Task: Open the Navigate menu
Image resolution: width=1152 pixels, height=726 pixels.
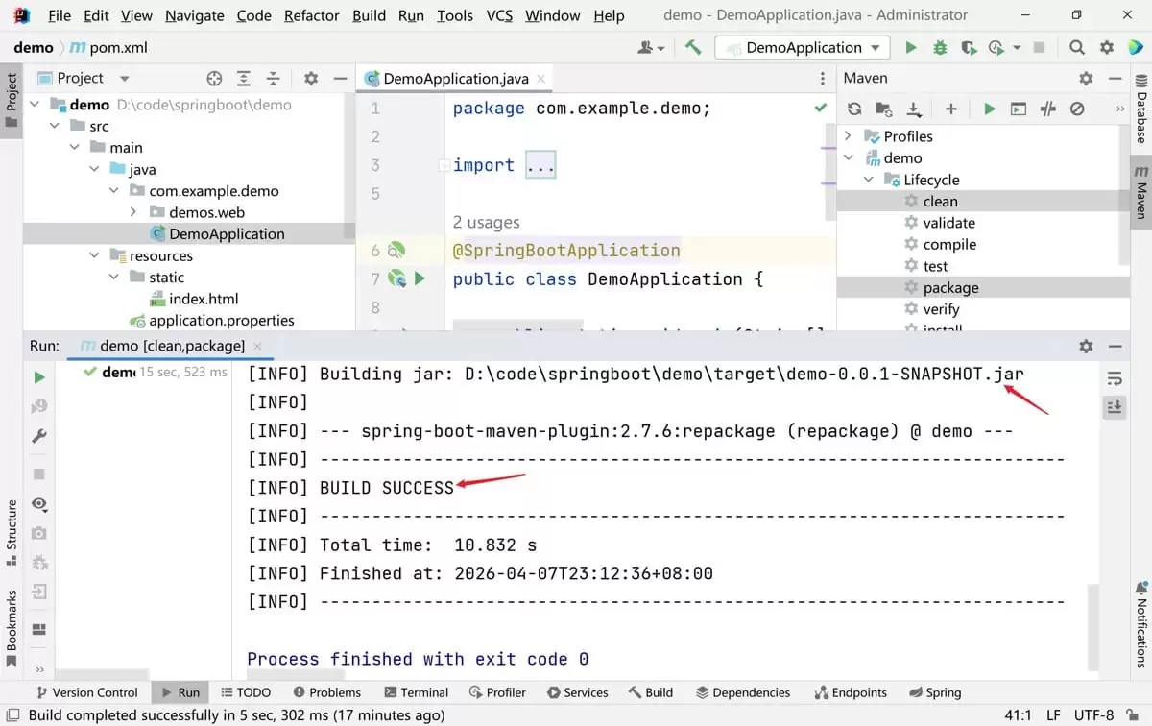Action: coord(195,15)
